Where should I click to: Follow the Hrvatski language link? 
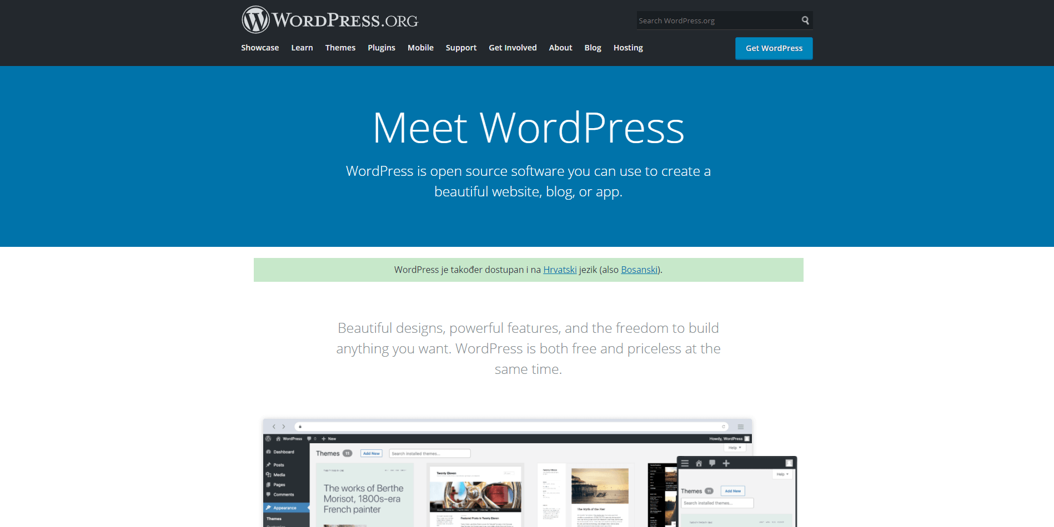(x=560, y=270)
